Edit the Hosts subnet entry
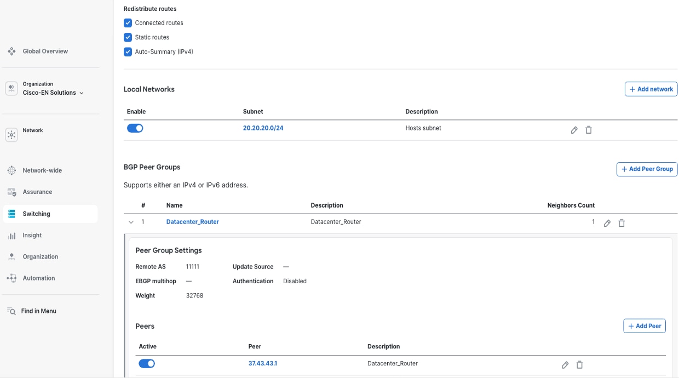Image resolution: width=679 pixels, height=378 pixels. click(574, 130)
